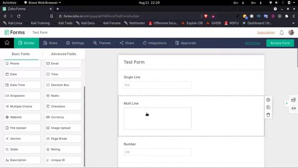Select the Test Form title heading
Screen dimensions: 298x168
click(x=134, y=62)
